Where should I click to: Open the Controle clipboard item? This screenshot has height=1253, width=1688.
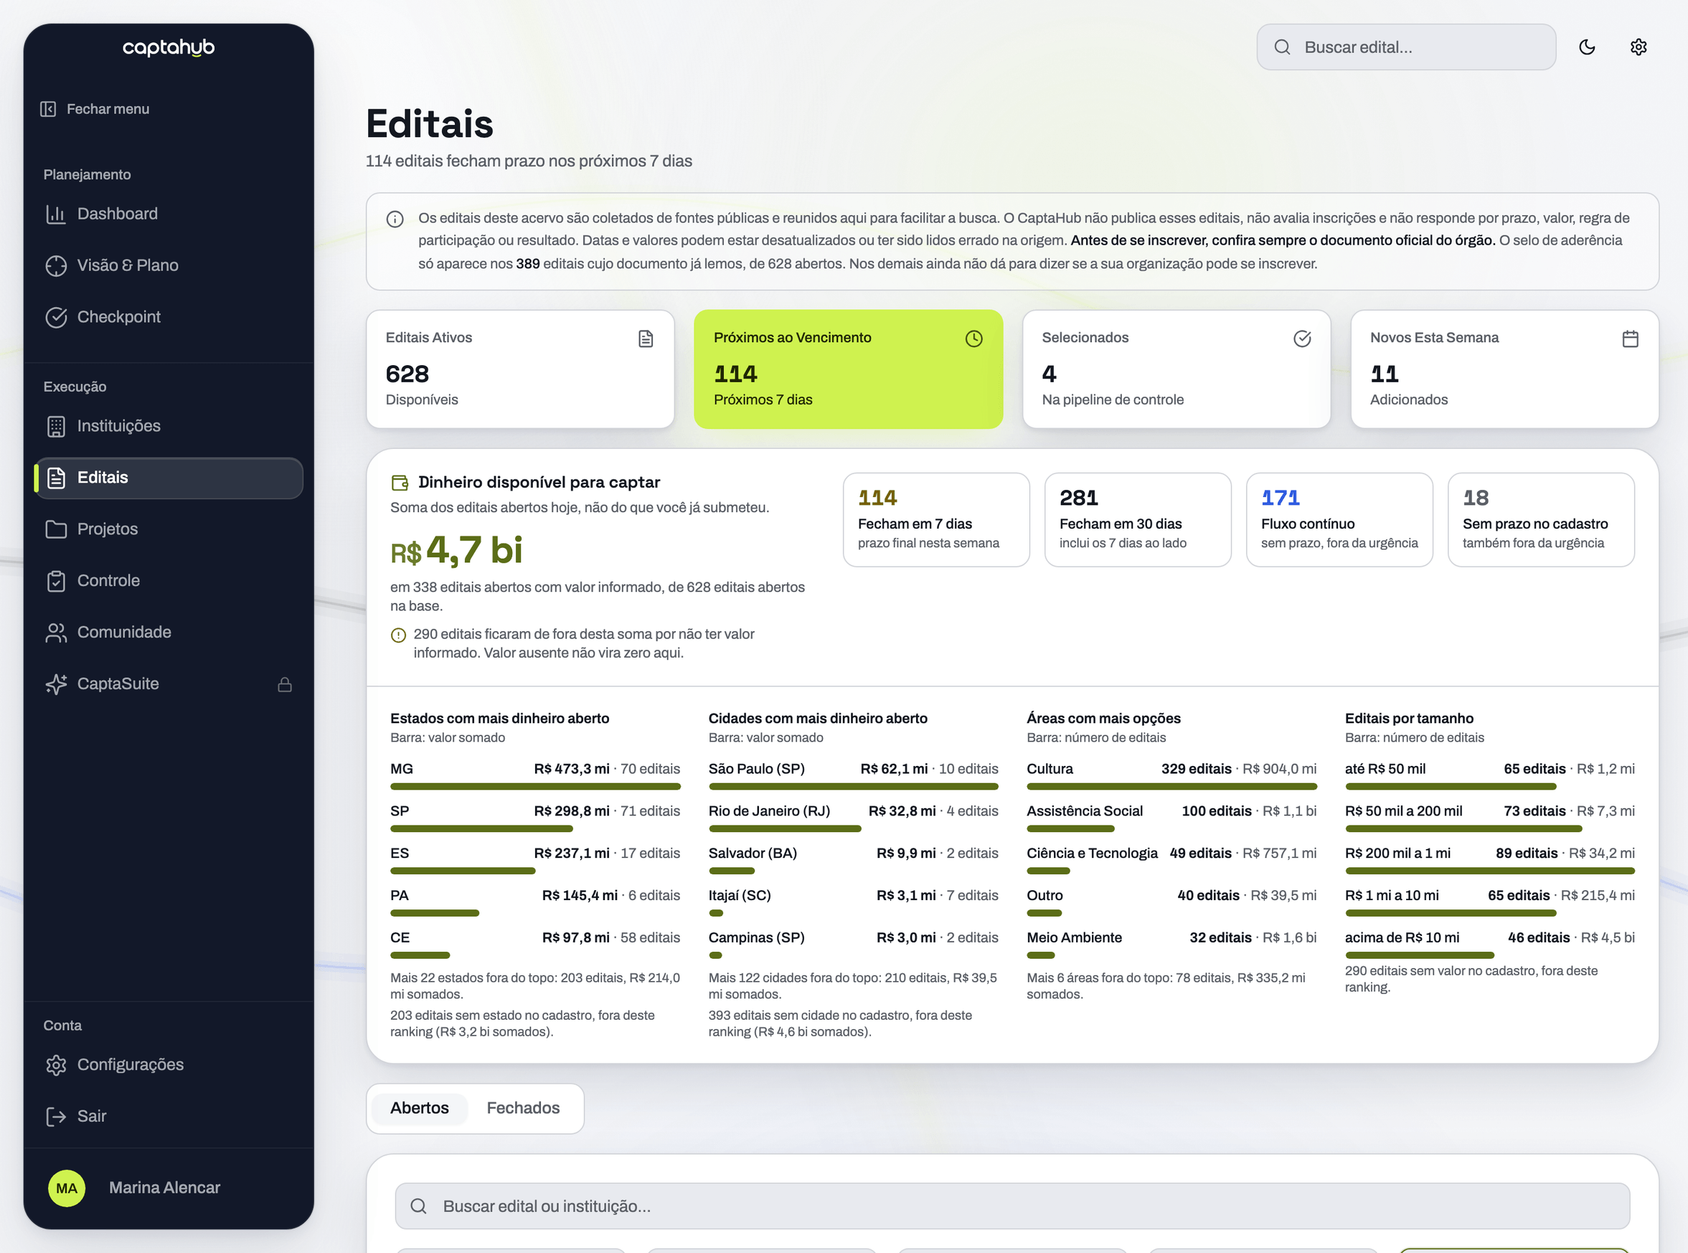[169, 581]
